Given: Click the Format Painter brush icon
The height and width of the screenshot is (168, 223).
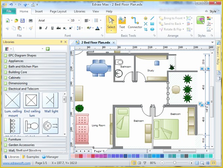Looking at the screenshot, I should [x=31, y=28].
